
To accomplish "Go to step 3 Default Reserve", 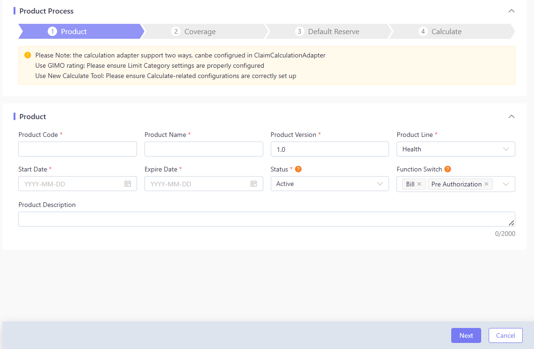I will click(x=329, y=31).
